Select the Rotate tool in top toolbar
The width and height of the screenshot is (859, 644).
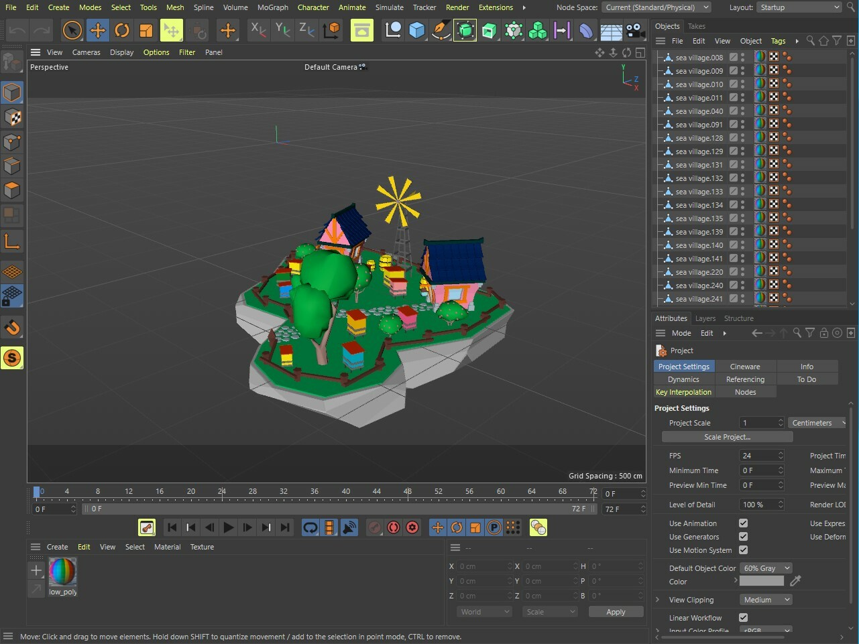121,30
